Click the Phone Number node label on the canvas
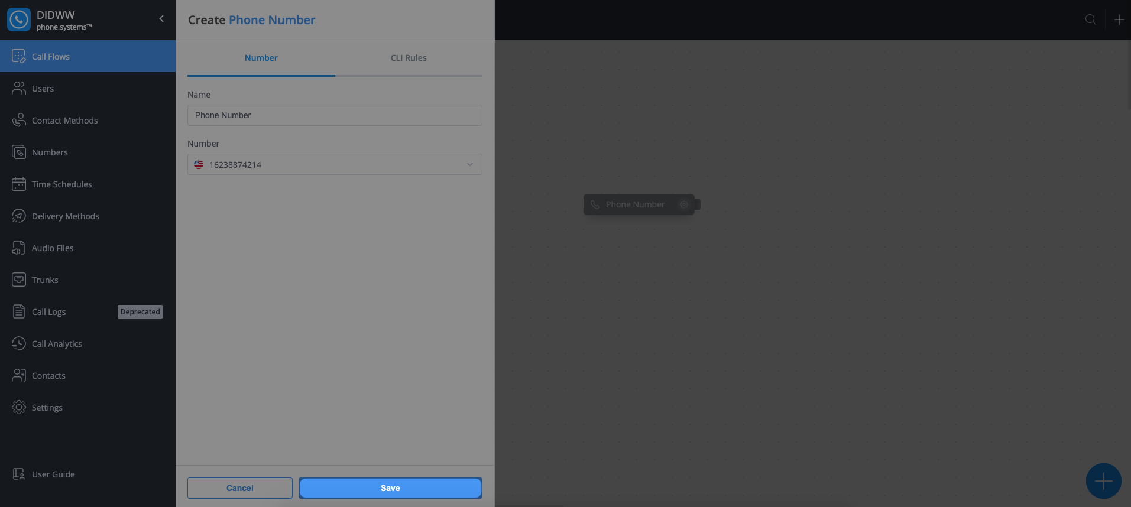 click(636, 204)
